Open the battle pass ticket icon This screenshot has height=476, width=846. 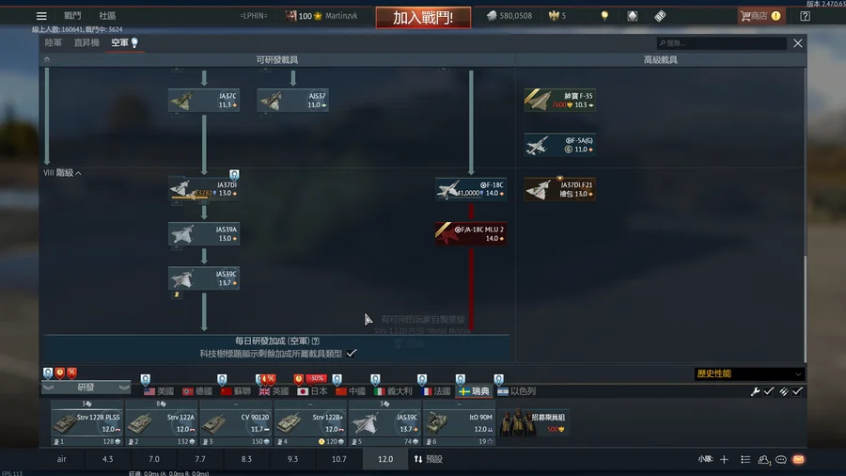pos(660,16)
